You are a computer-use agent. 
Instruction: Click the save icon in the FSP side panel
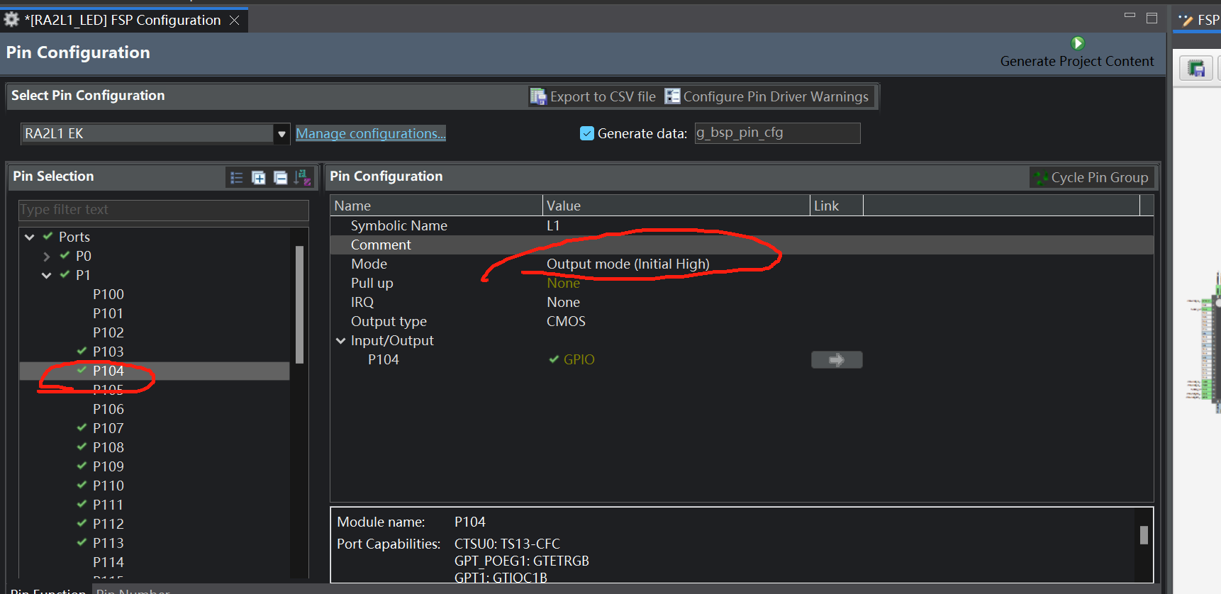click(1197, 69)
